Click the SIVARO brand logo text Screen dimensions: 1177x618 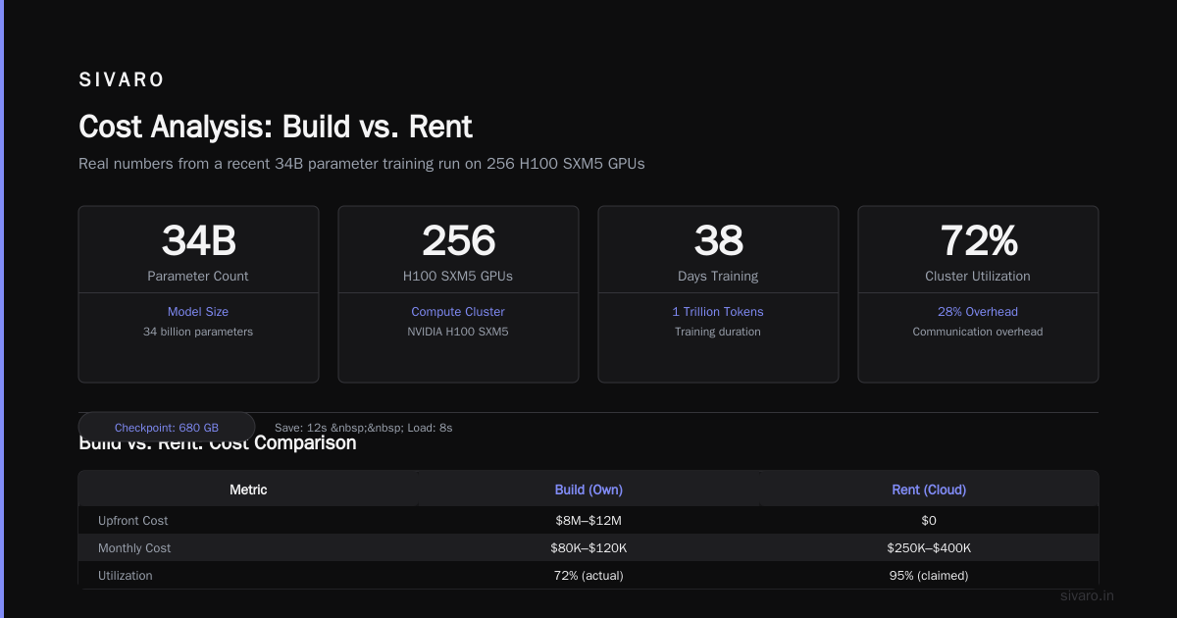tap(122, 79)
